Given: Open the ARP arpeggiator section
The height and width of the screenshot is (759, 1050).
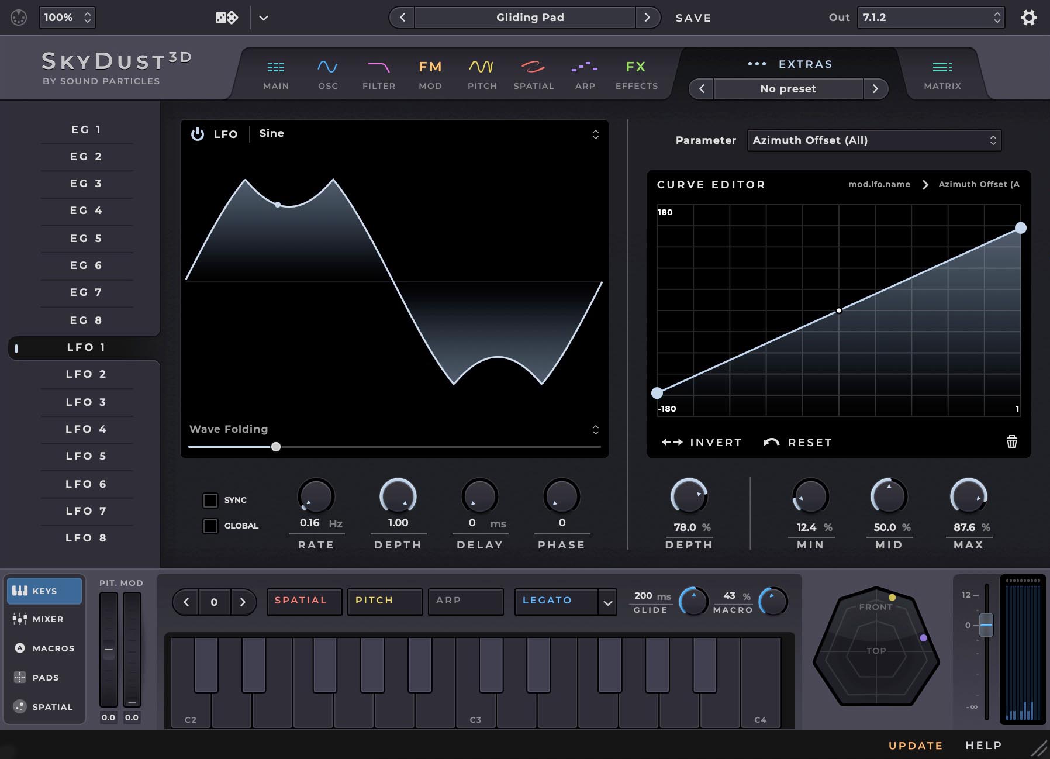Looking at the screenshot, I should pyautogui.click(x=585, y=74).
